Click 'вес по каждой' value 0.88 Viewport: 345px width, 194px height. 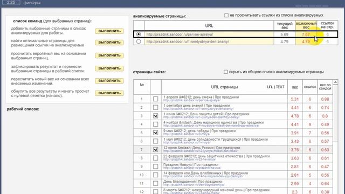click(325, 99)
